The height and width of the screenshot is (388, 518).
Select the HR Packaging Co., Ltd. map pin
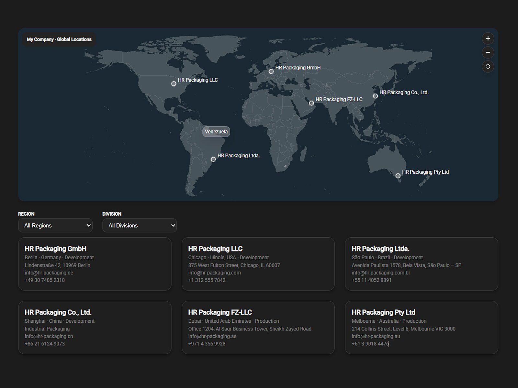(x=375, y=96)
